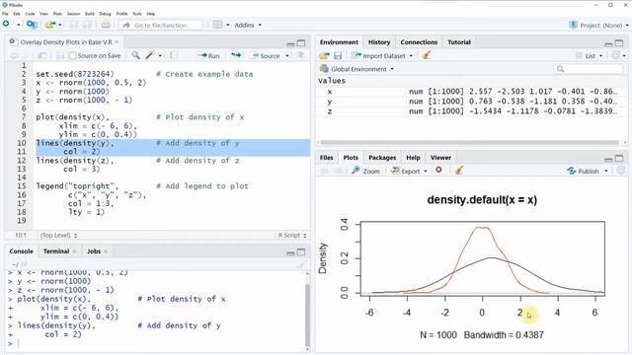The width and height of the screenshot is (632, 355).
Task: Click the Re-run previous code icon
Action: 236,55
